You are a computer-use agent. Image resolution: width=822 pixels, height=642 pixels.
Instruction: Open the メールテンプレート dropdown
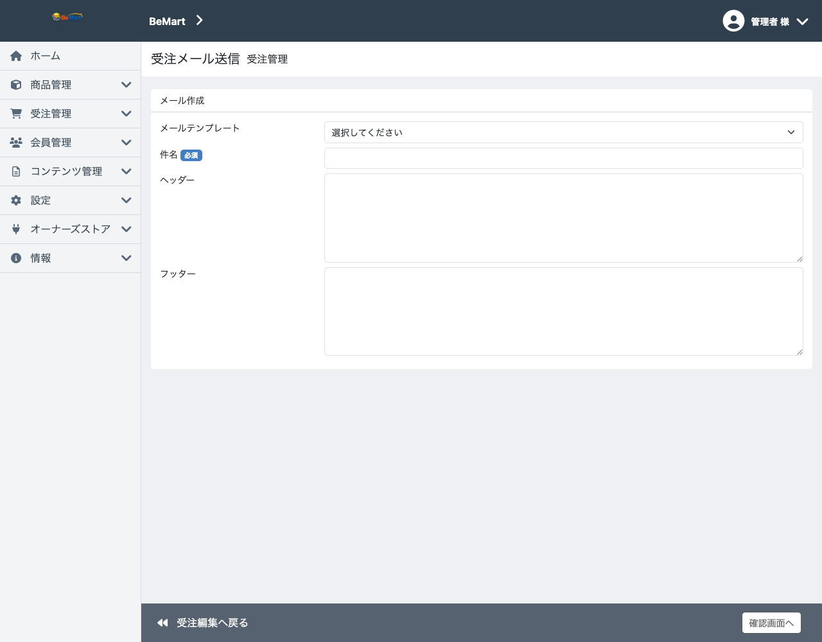pyautogui.click(x=563, y=132)
